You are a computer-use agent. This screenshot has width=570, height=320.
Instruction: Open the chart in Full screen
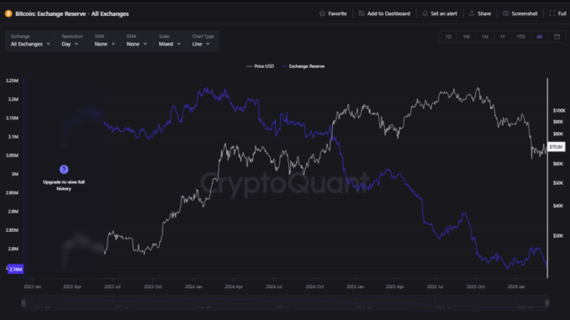click(x=557, y=13)
